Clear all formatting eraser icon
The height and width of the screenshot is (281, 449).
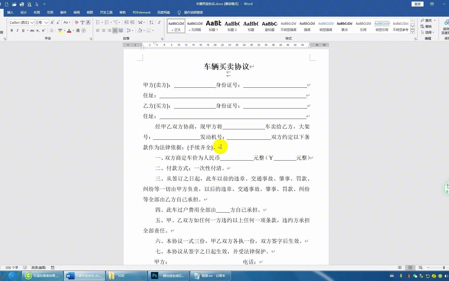pyautogui.click(x=77, y=22)
